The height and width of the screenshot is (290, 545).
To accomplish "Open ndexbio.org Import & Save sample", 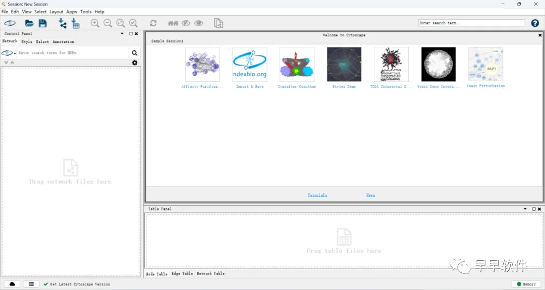I will click(250, 64).
